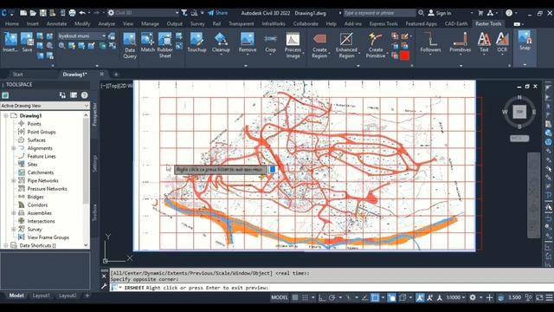Click the IRSHEET command line input
554x312 pixels.
332,288
